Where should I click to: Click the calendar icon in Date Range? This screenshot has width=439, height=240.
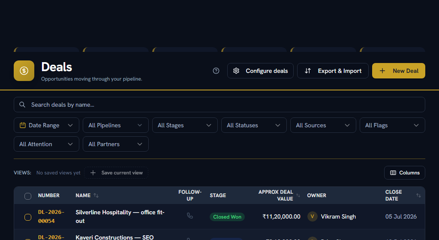[x=23, y=125]
